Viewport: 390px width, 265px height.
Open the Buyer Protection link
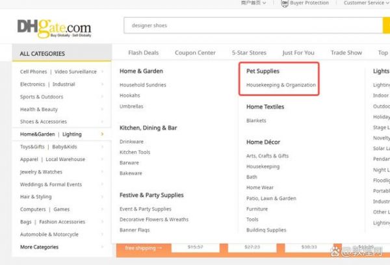pos(309,3)
